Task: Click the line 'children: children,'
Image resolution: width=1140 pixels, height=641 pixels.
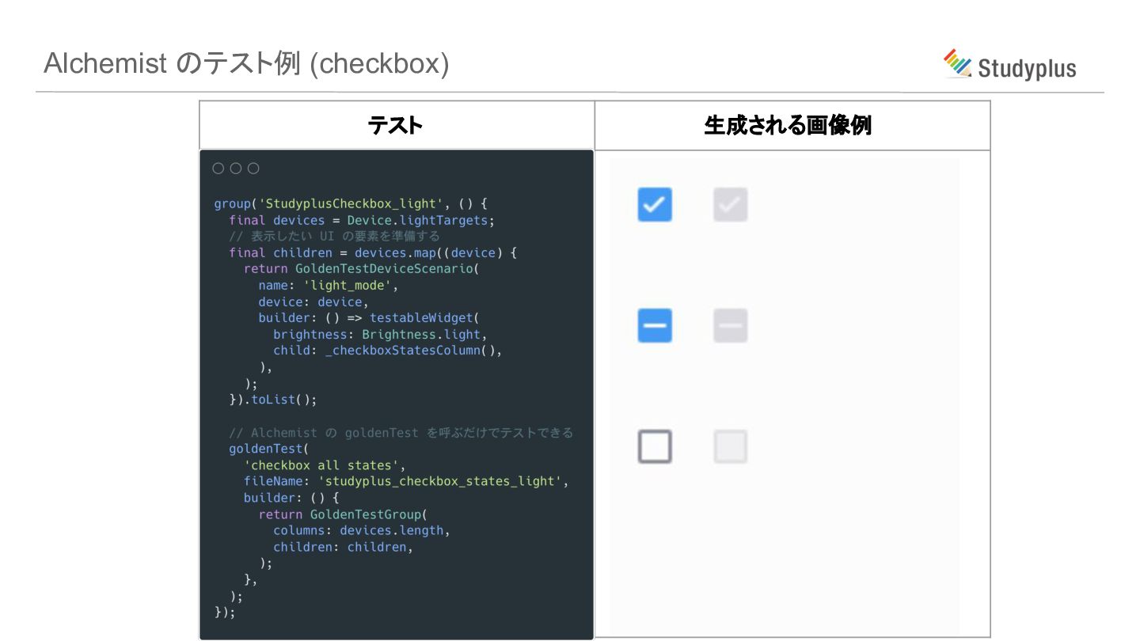Action: pyautogui.click(x=343, y=547)
